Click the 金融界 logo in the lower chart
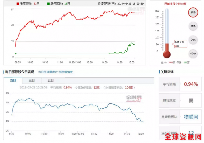Screen dimensions: 204x143 tap(134, 98)
